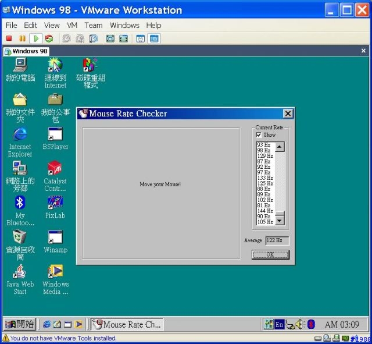372x344 pixels.
Task: Select the Winamp desktop icon
Action: coord(55,242)
